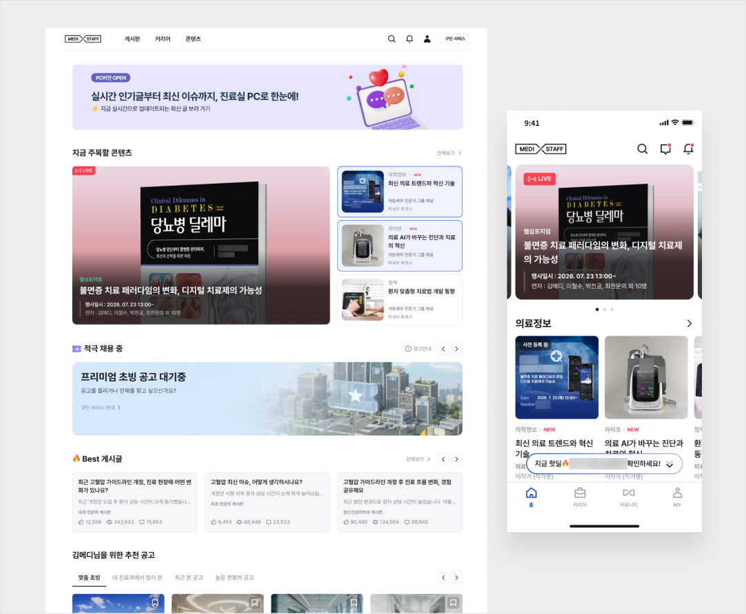Tap the MEDI STAFF logo in the mobile app
The height and width of the screenshot is (614, 746).
point(540,149)
